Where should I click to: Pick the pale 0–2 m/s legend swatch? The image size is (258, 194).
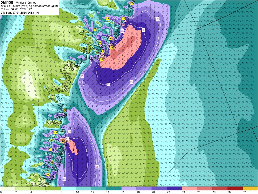(8, 188)
